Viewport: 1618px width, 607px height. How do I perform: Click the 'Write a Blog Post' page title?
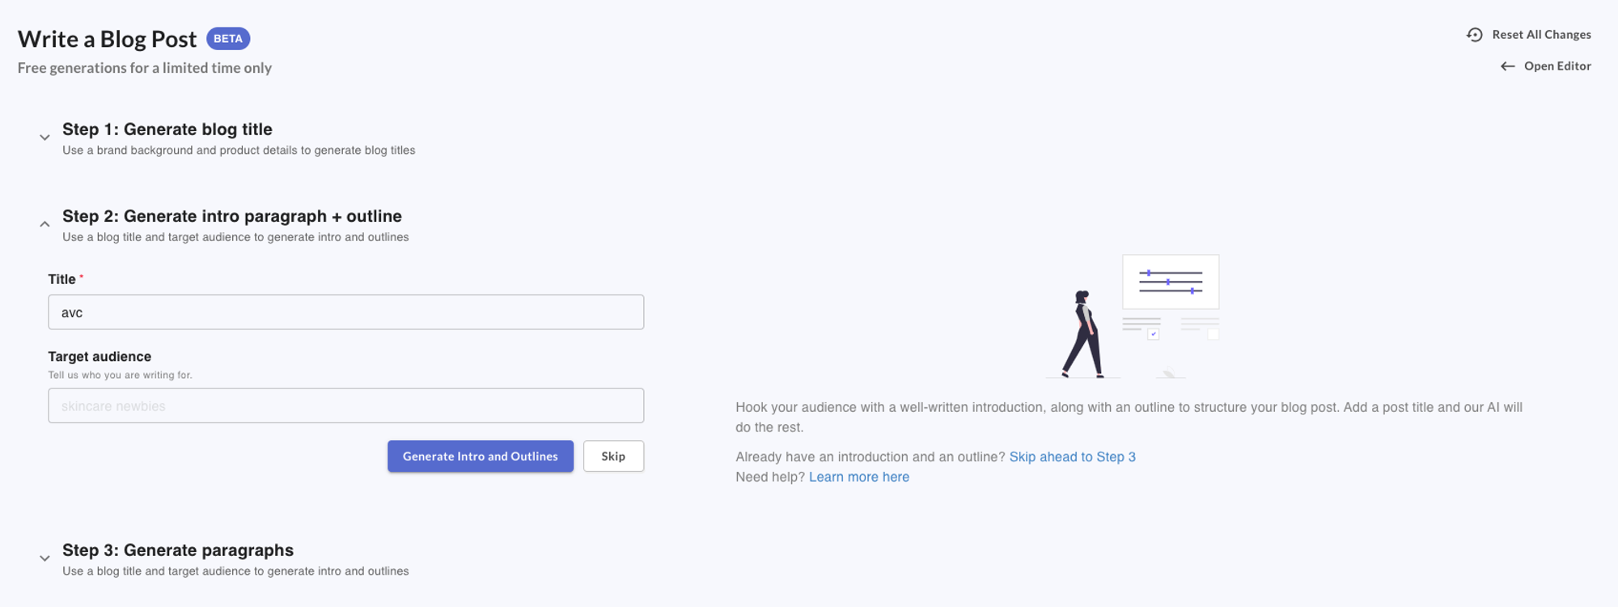[108, 39]
